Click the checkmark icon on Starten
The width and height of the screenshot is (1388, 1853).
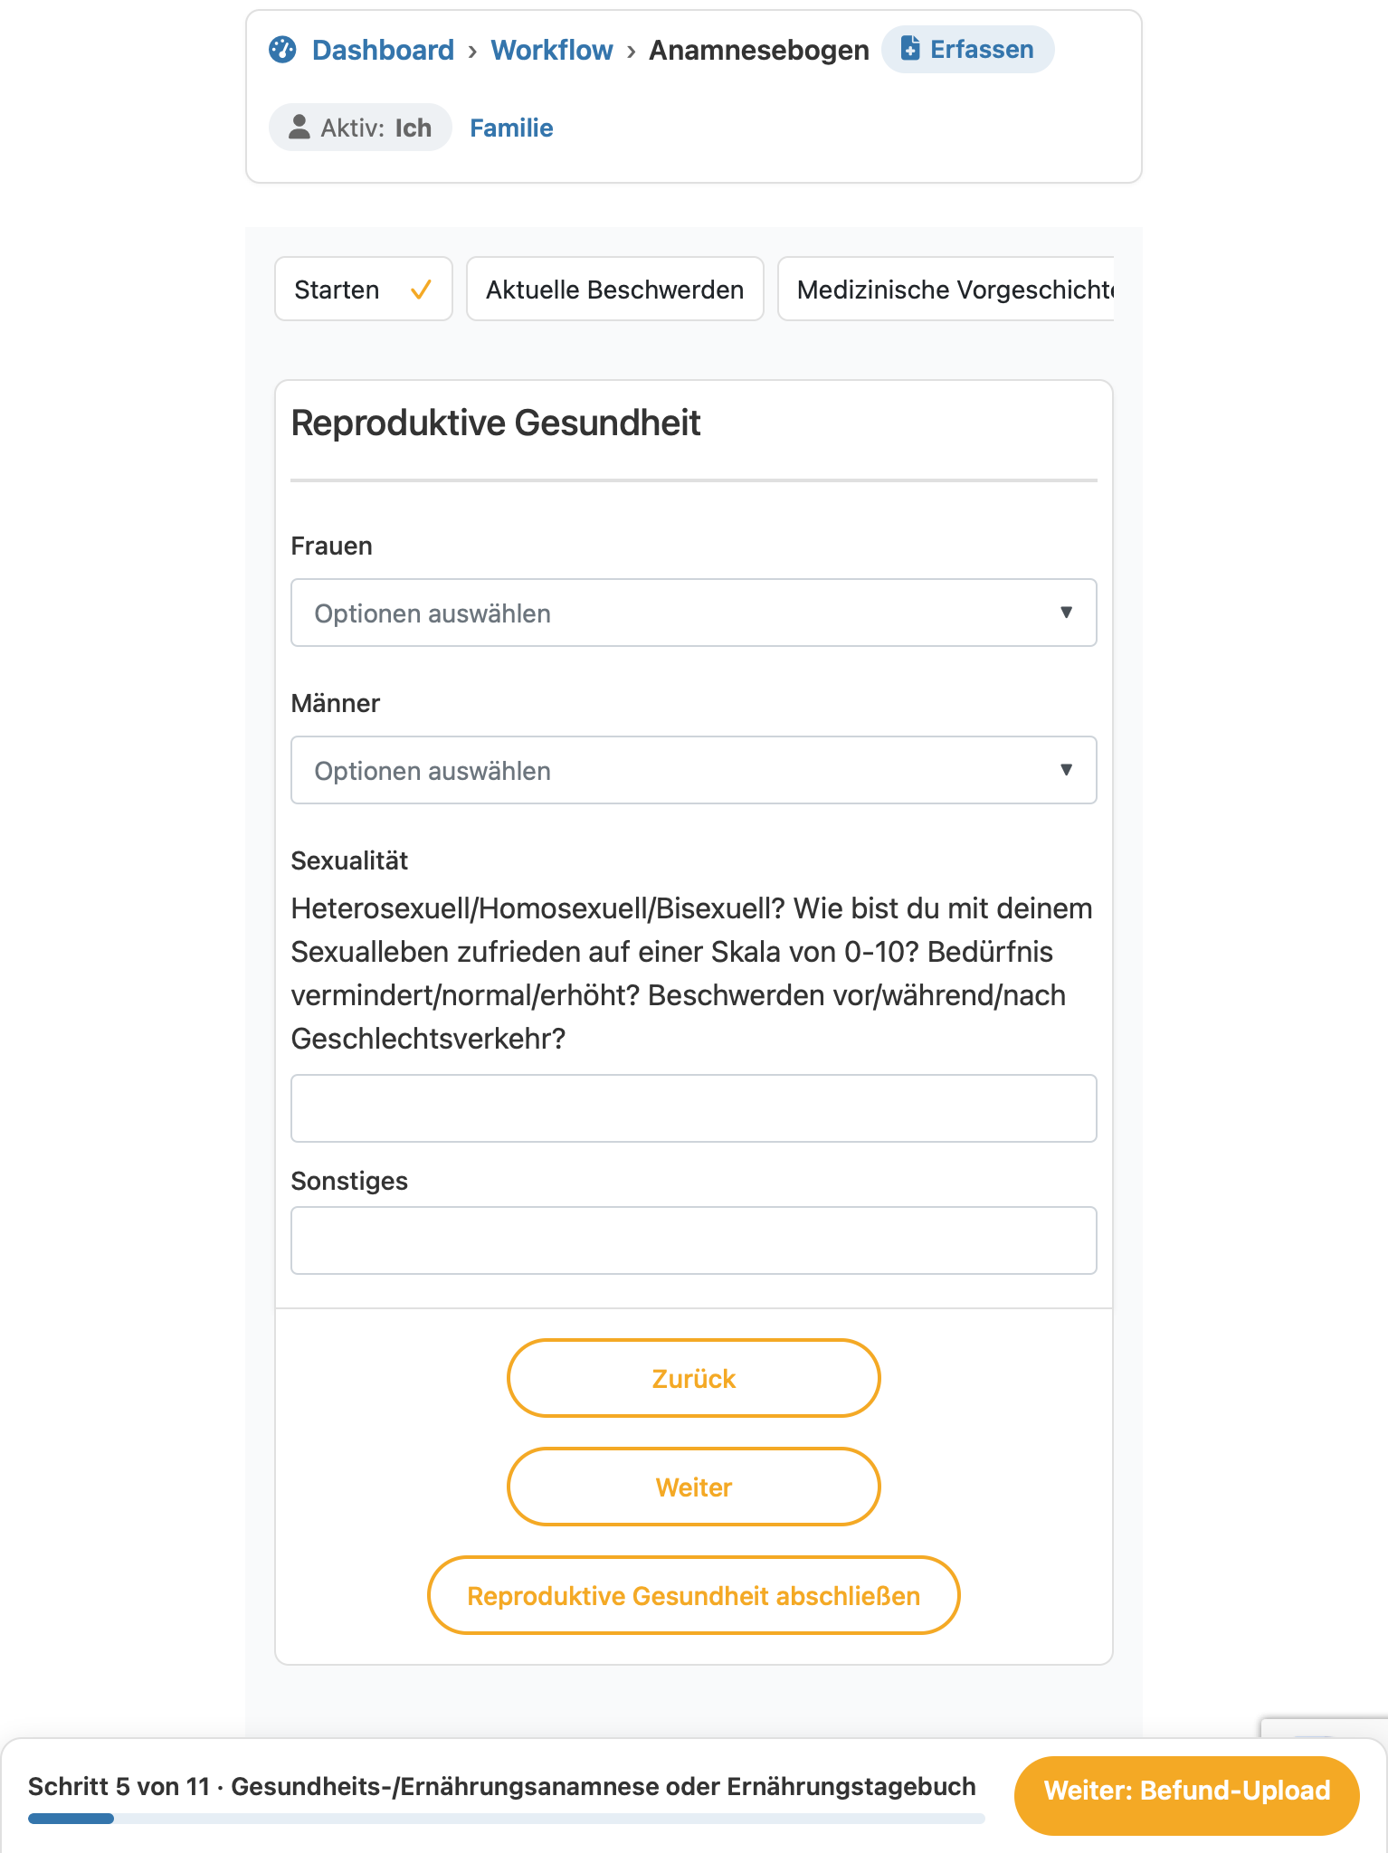[421, 290]
